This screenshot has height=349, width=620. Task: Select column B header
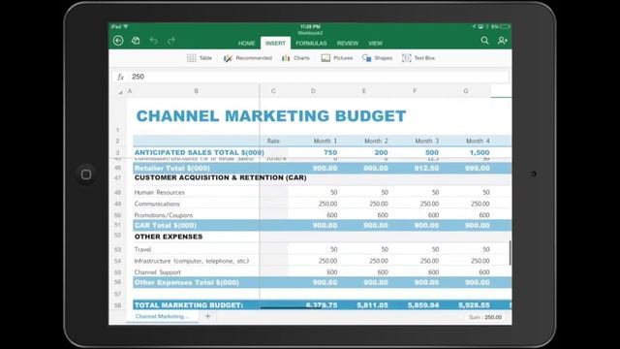point(196,91)
